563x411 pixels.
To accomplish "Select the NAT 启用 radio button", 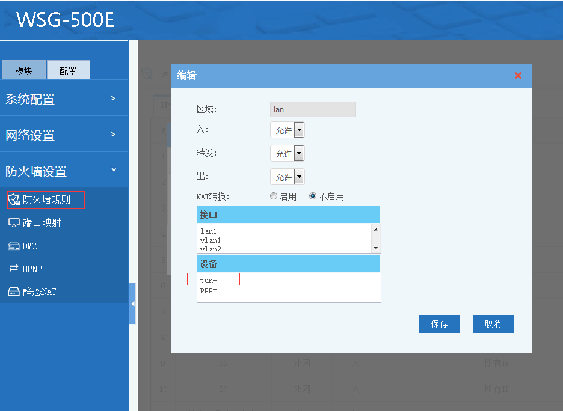I will (274, 196).
